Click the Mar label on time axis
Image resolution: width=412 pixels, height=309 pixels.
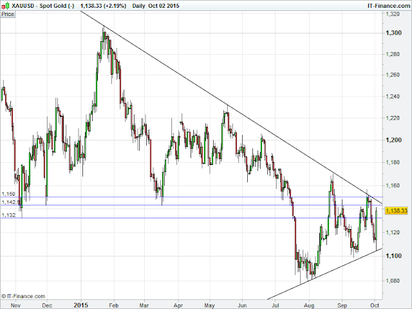click(x=144, y=305)
